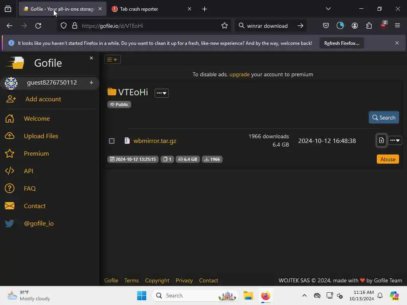Screen dimensions: 407x305
Task: Click the Firefox View icon
Action: point(8,9)
